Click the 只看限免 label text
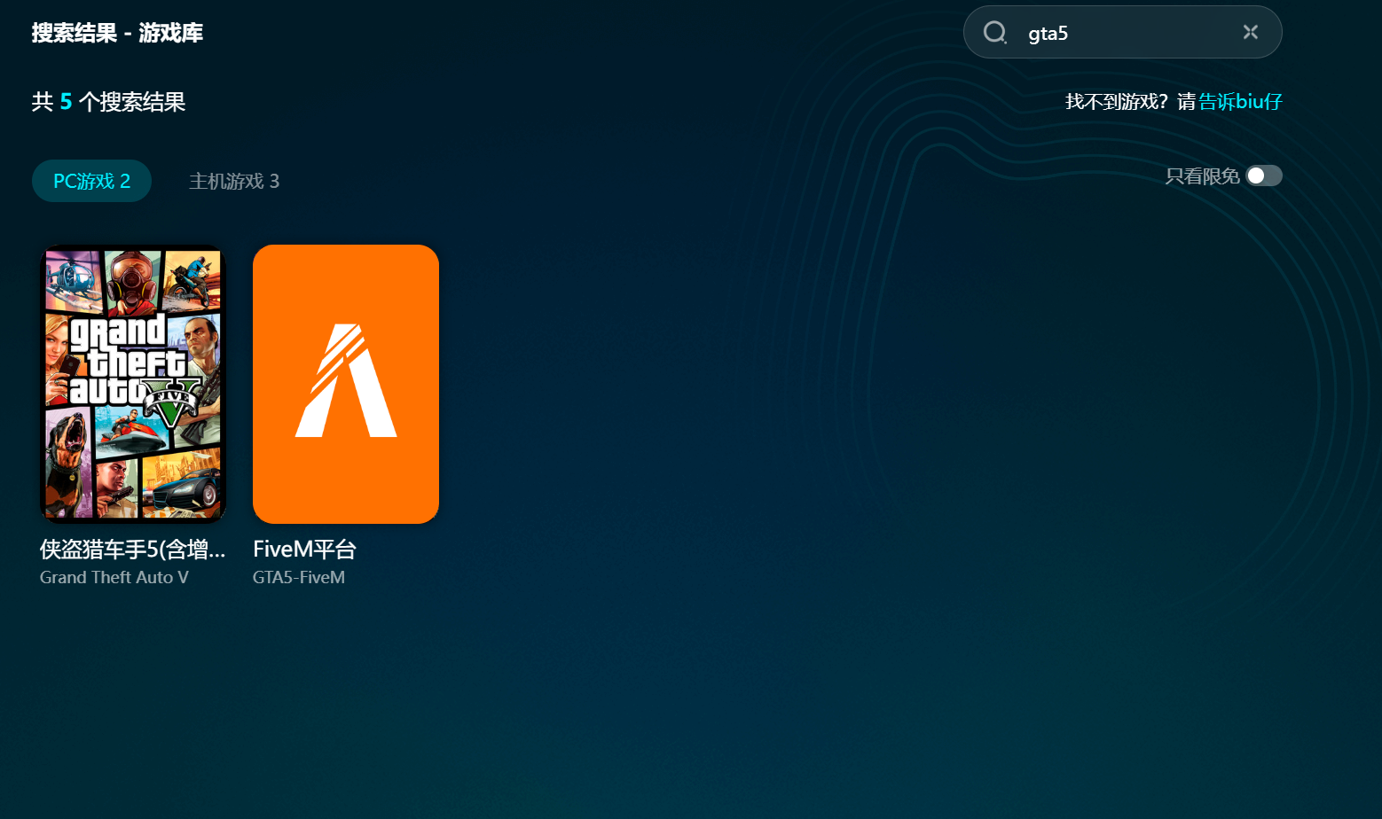This screenshot has height=819, width=1382. click(x=1201, y=176)
